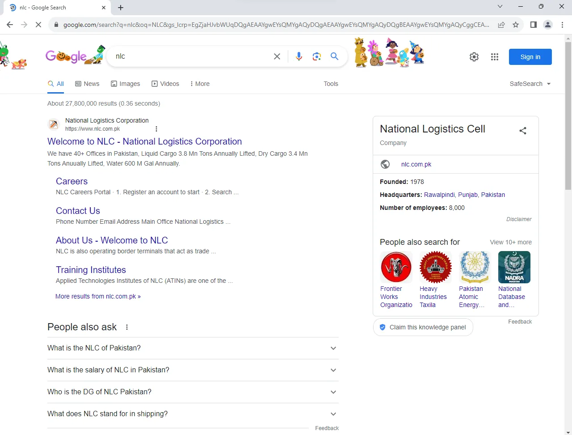Click Rawalpindi headquarters link

[x=439, y=195]
